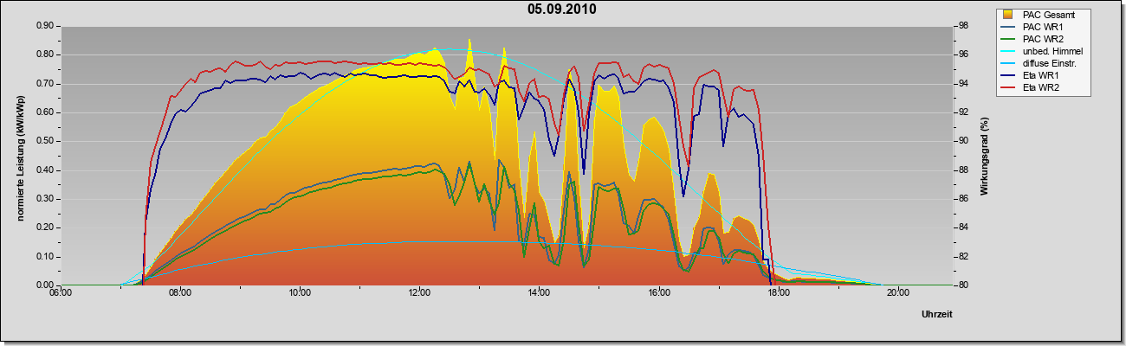The width and height of the screenshot is (1126, 346).
Task: Click the 08:00 time axis label
Action: click(180, 292)
